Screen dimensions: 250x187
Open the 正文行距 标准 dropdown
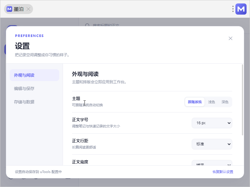click(212, 144)
